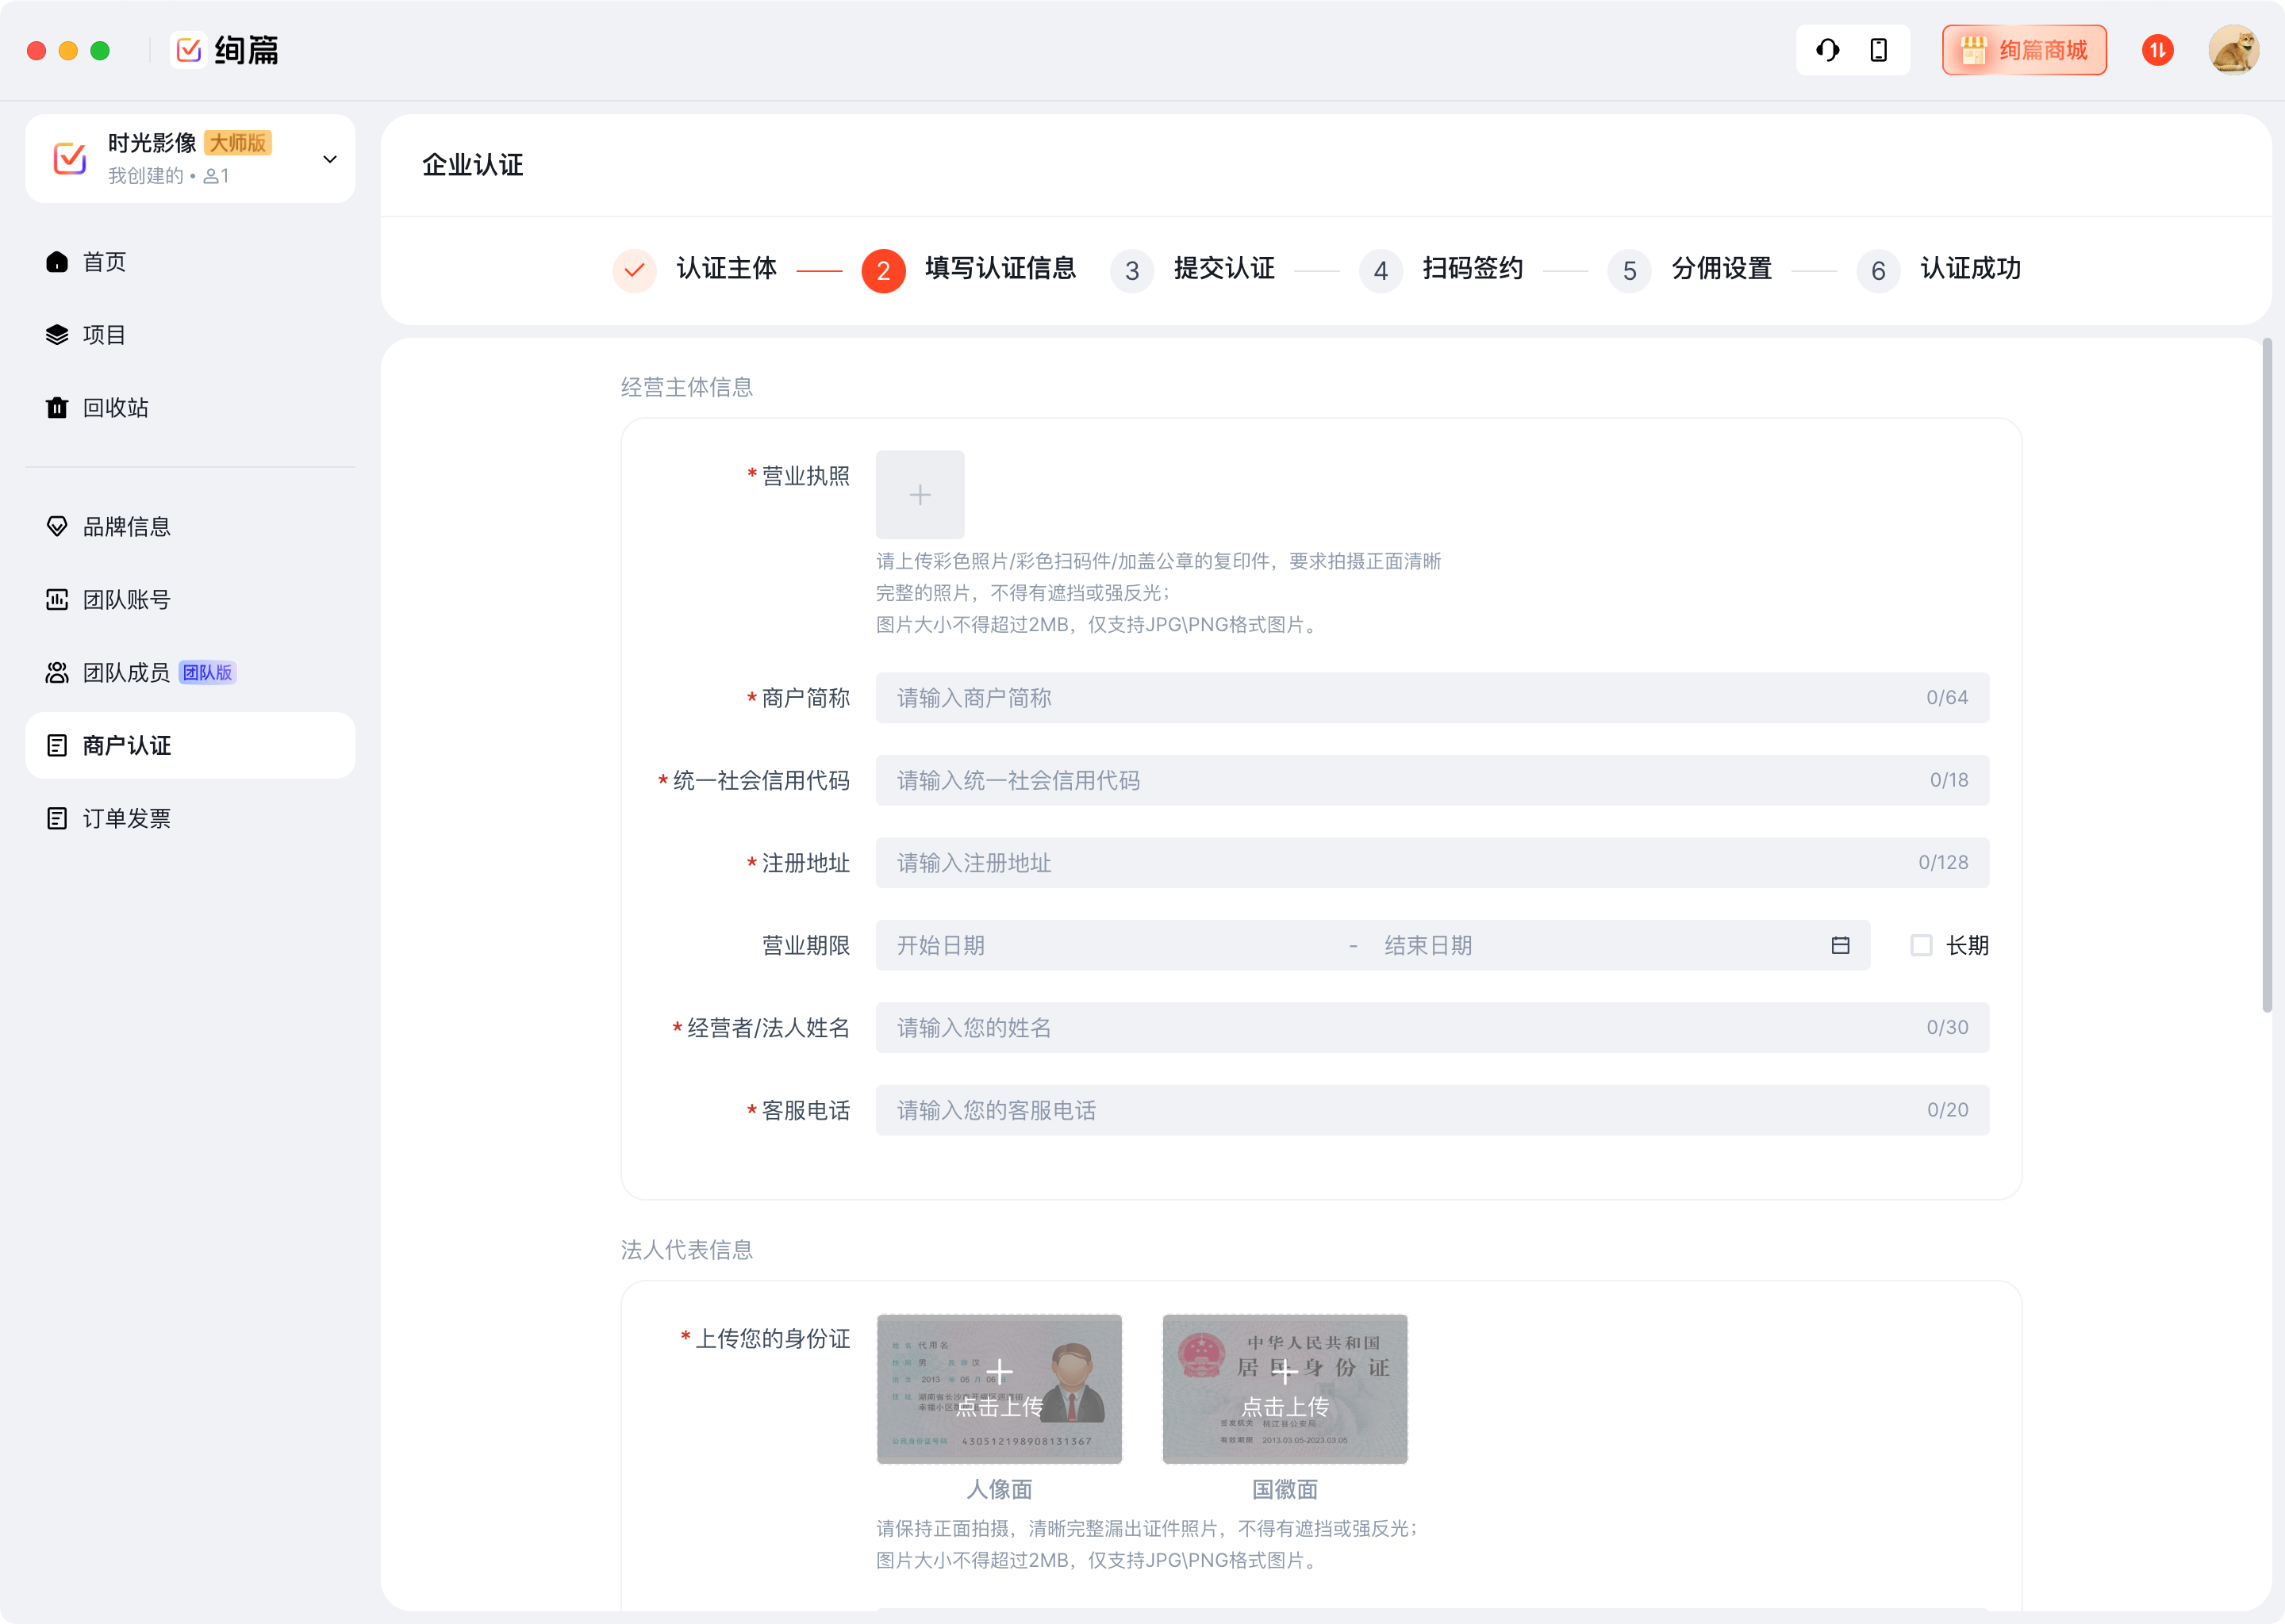Click the trash icon beside 回收站
Viewport: 2285px width, 1624px height.
(x=57, y=408)
